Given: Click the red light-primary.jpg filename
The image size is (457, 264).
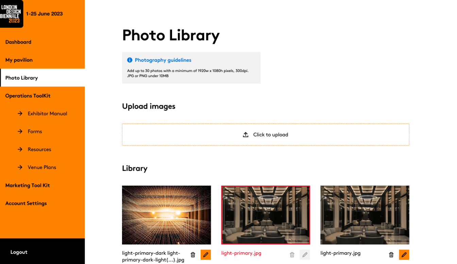Looking at the screenshot, I should pyautogui.click(x=241, y=253).
